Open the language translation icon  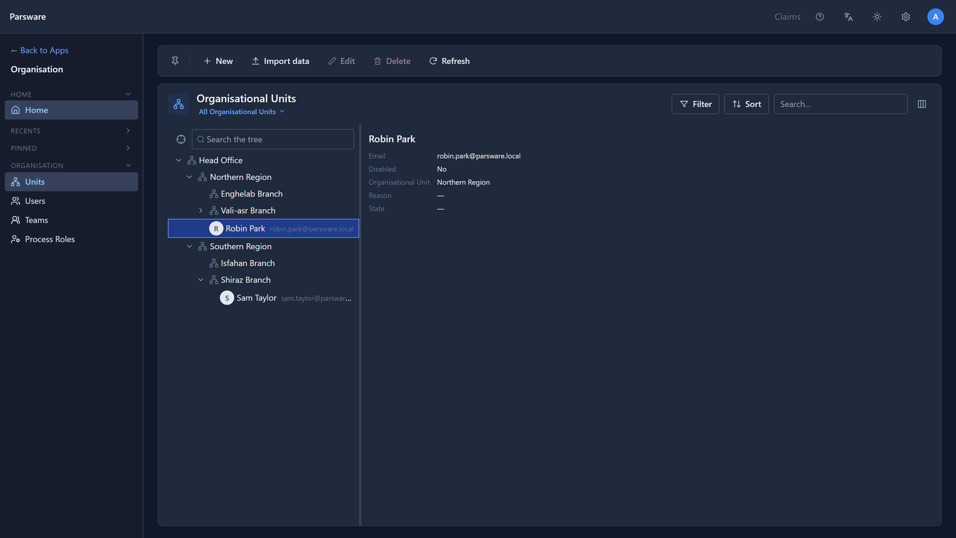tap(848, 17)
